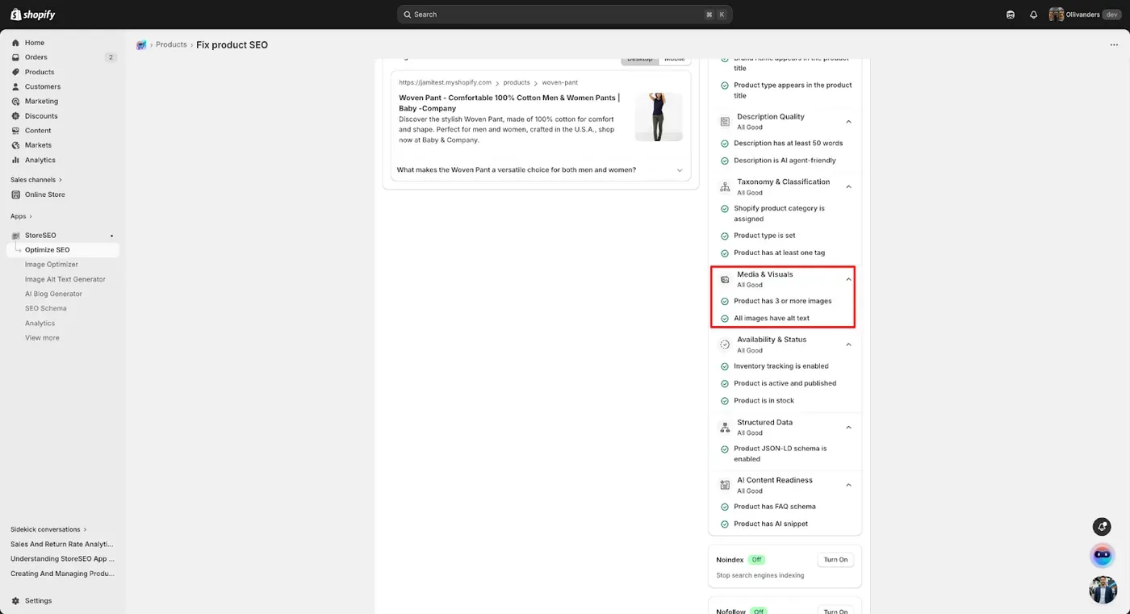The image size is (1130, 614).
Task: Click the Discounts icon
Action: pyautogui.click(x=15, y=115)
